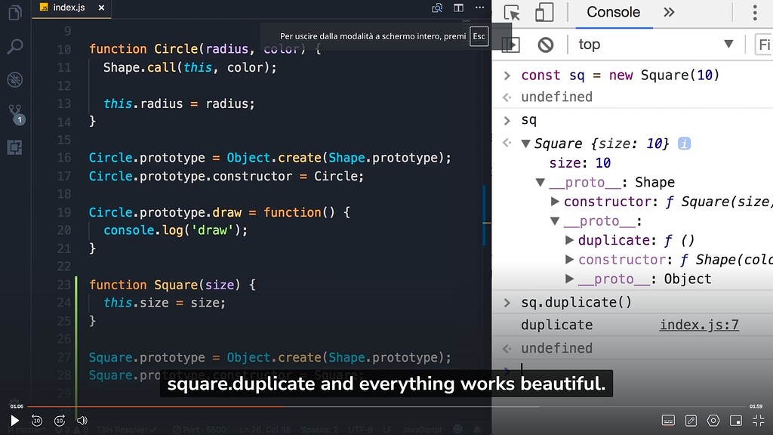Switch to the Console tab
Viewport: 773px width, 435px height.
[x=612, y=12]
